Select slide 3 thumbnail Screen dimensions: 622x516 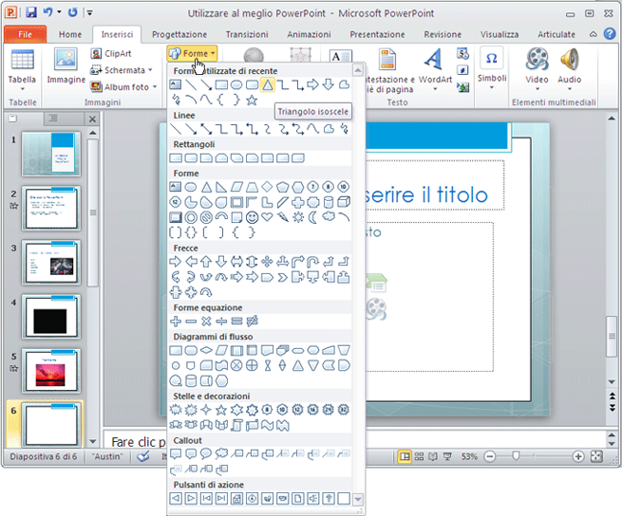(50, 262)
